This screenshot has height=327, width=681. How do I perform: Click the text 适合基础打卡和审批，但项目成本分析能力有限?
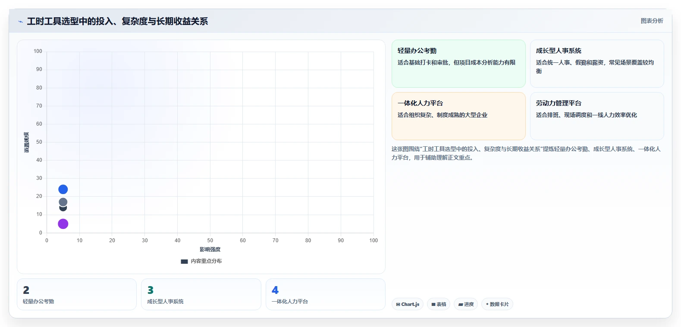point(456,62)
